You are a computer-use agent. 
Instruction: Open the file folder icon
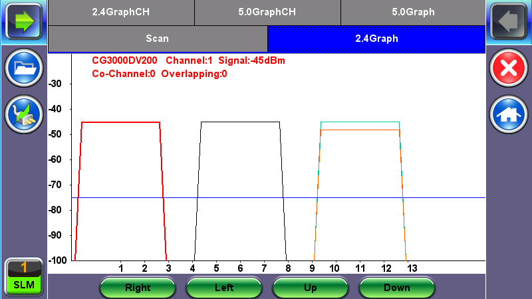[24, 68]
